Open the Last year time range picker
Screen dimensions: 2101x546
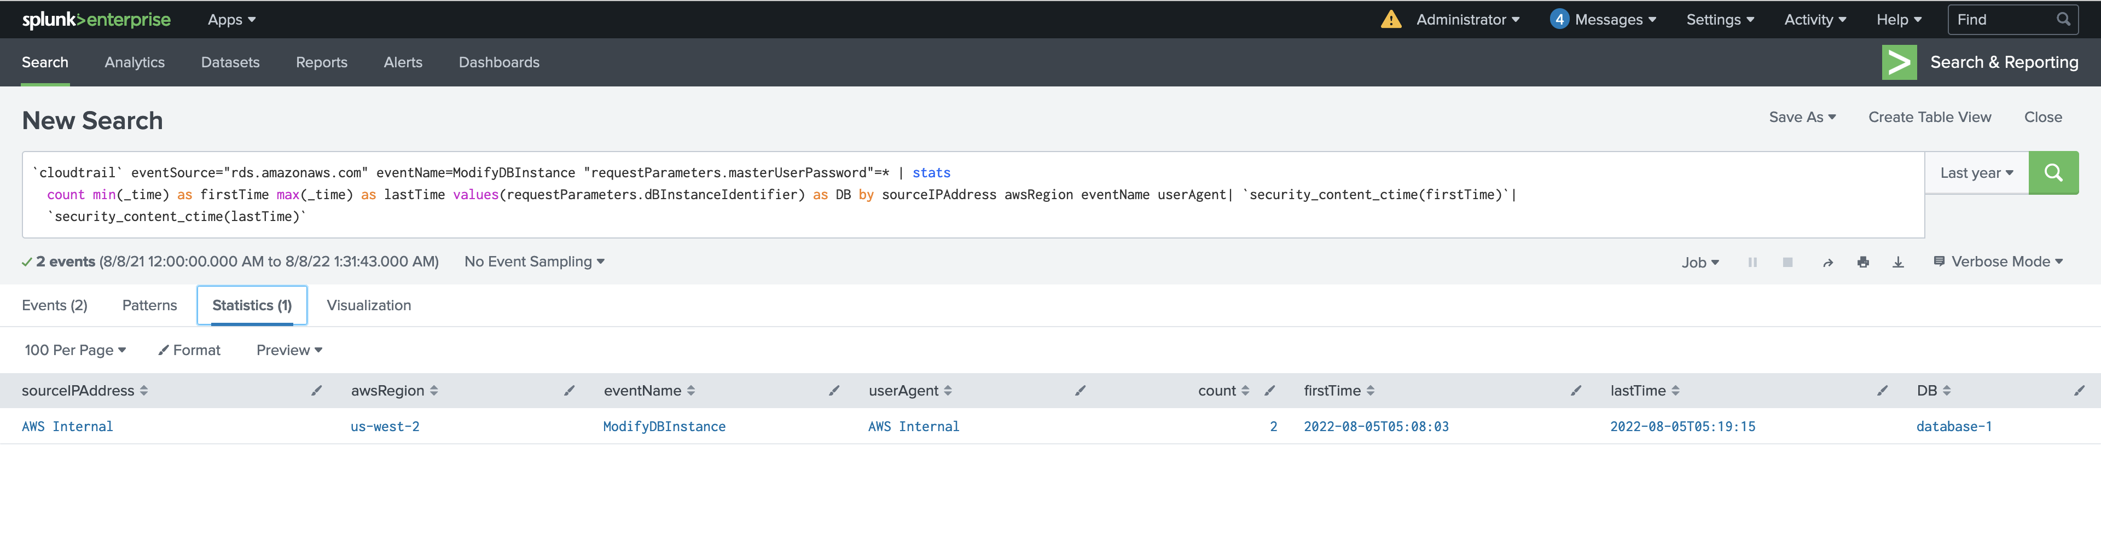pyautogui.click(x=1975, y=172)
